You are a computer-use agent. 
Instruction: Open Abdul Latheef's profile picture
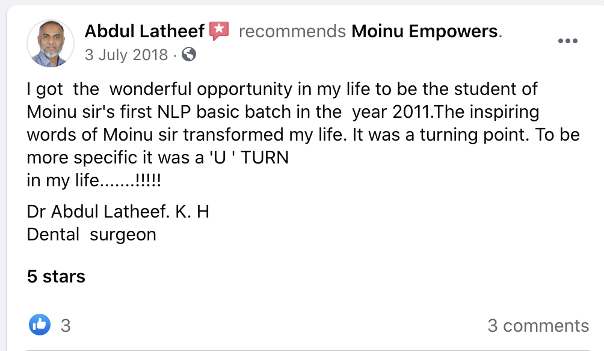pyautogui.click(x=51, y=43)
